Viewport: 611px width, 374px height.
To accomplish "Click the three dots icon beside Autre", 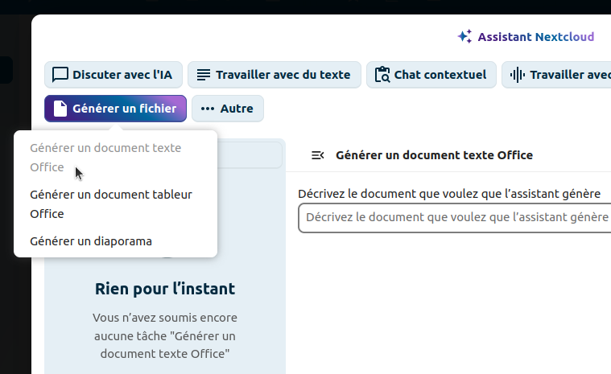I will (208, 109).
